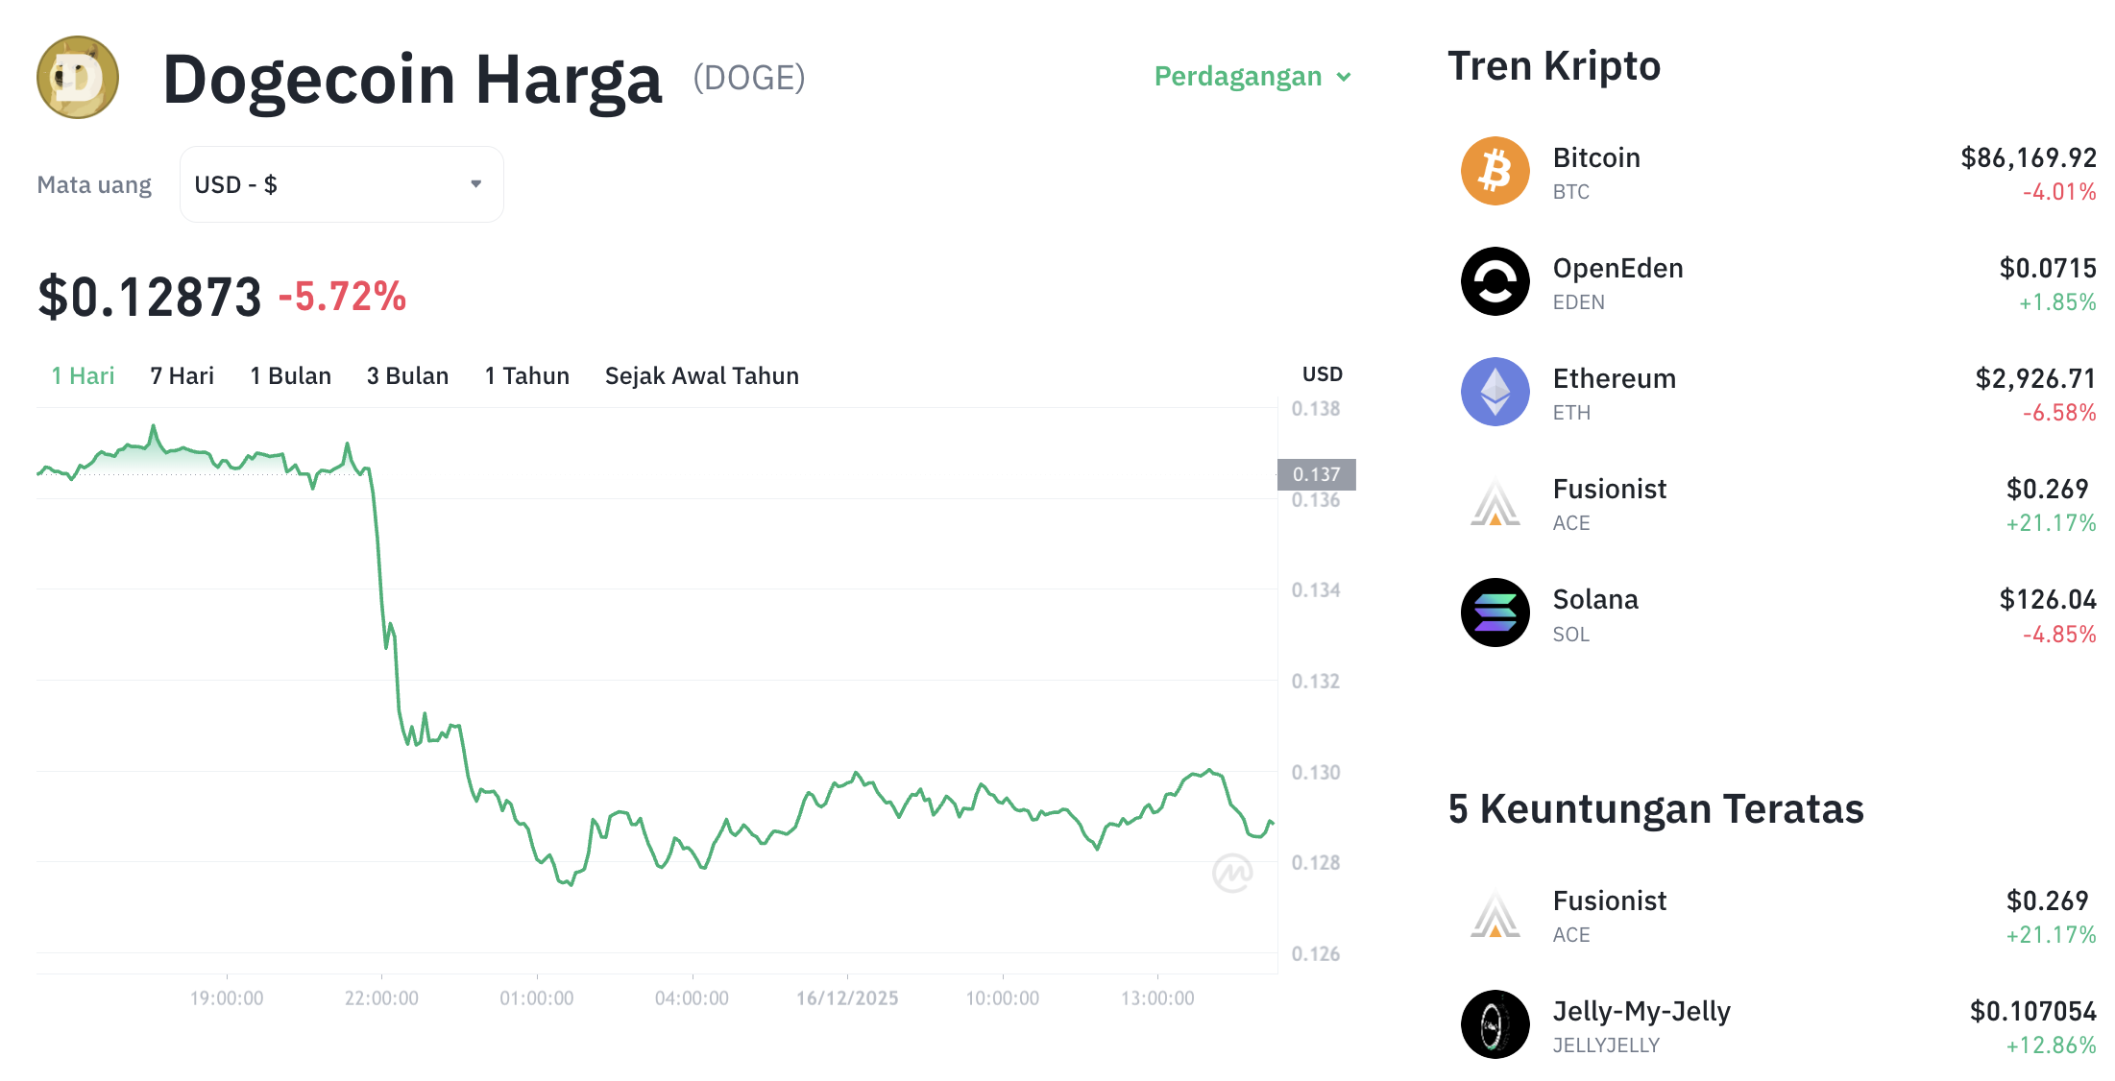Click the Jelly-My-Jelly coin icon

1495,1024
